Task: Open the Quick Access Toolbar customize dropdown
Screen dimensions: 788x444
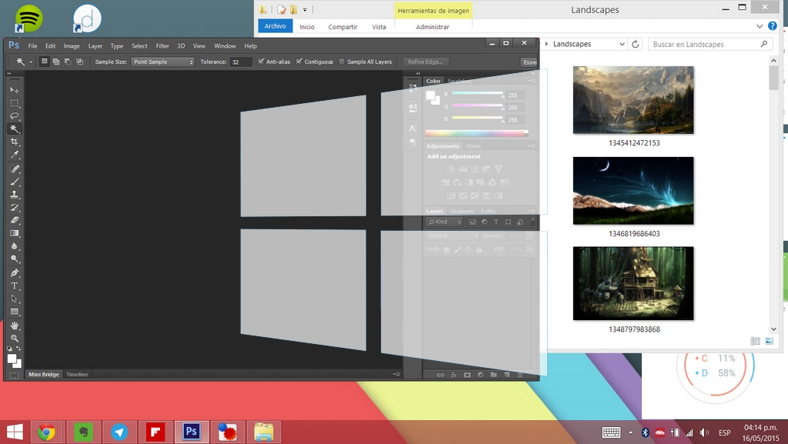Action: tap(305, 9)
